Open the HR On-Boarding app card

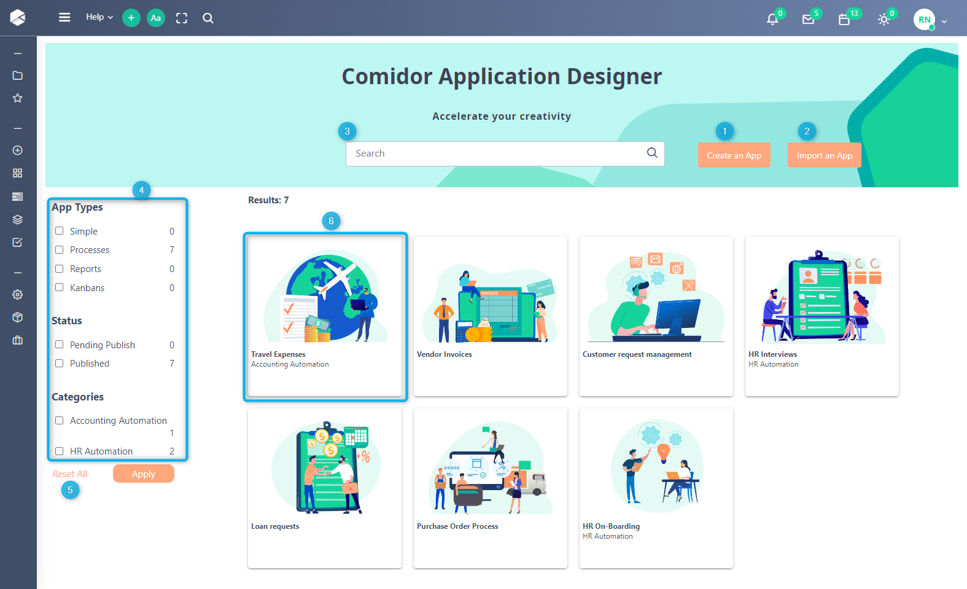(656, 488)
